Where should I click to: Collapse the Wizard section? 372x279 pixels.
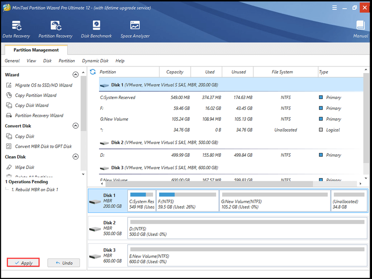[75, 75]
